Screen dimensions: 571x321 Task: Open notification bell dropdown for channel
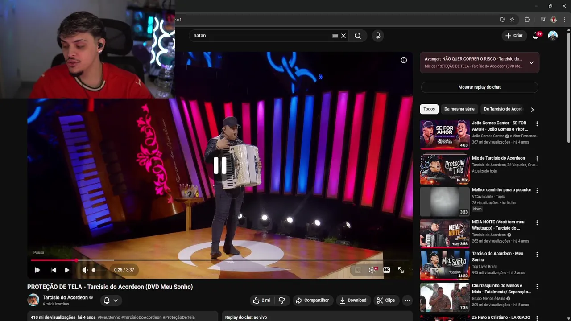tap(111, 300)
